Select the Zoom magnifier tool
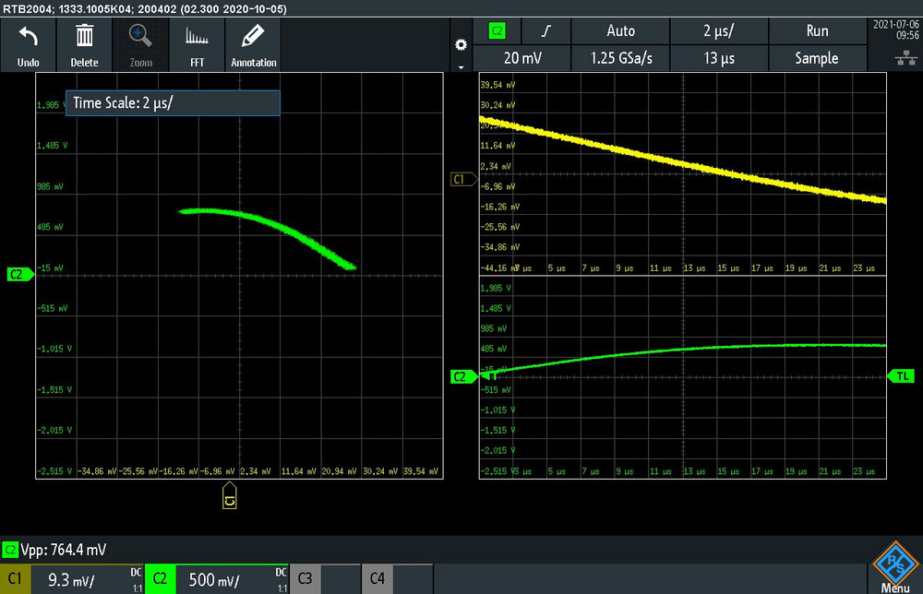Screen dimensions: 923x594 pyautogui.click(x=140, y=45)
